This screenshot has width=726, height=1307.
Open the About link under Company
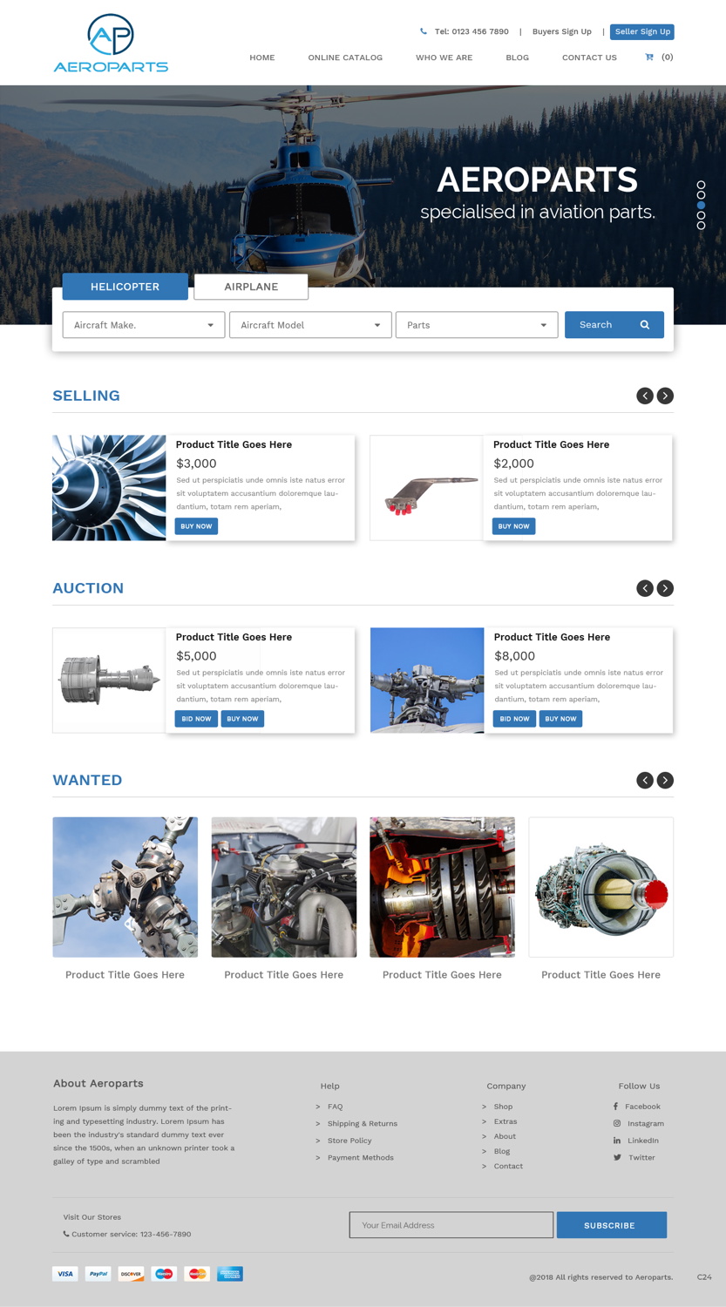505,1136
